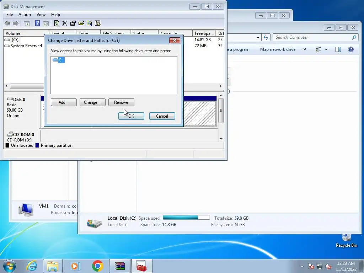Toggle the preview pane icon in Explorer
Screen dimensions: 364x273
(338, 49)
